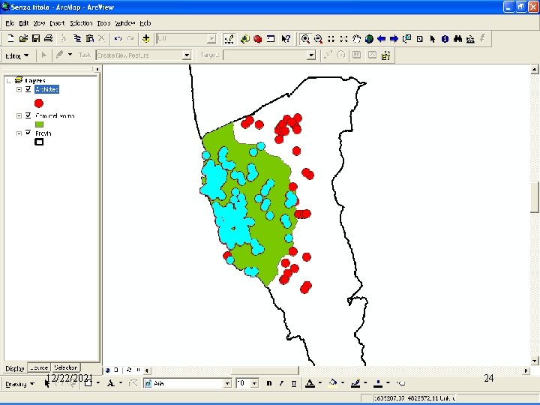
Task: Collapse the Provin layer legend
Action: click(19, 133)
